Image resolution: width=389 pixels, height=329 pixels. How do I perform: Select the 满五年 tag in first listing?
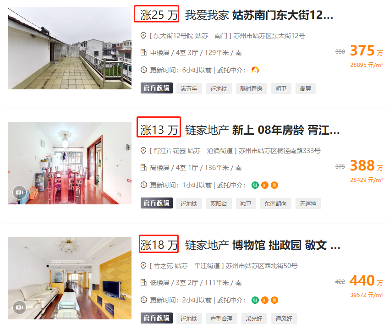[189, 88]
